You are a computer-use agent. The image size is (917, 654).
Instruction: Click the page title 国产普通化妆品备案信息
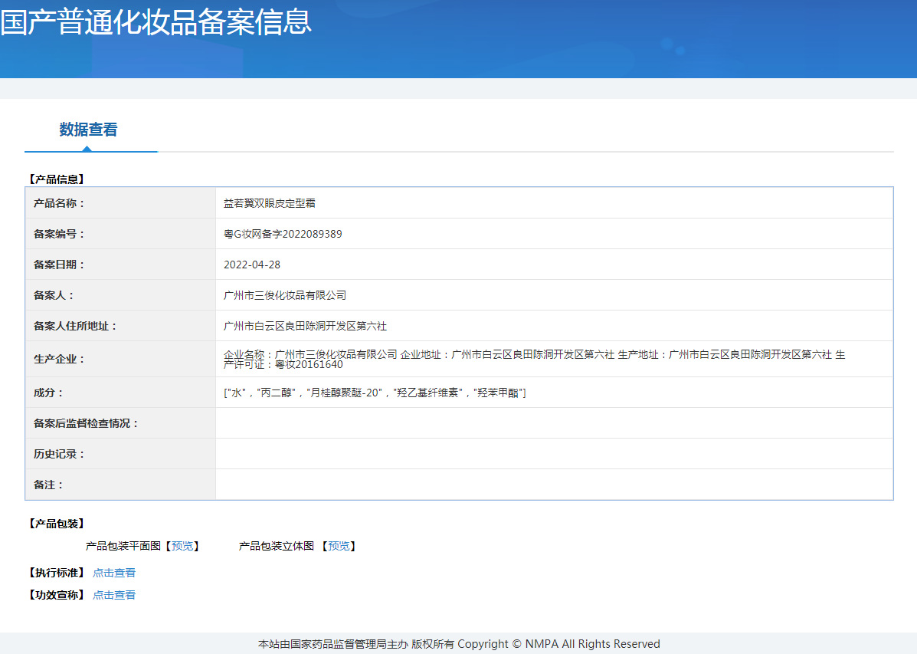156,21
